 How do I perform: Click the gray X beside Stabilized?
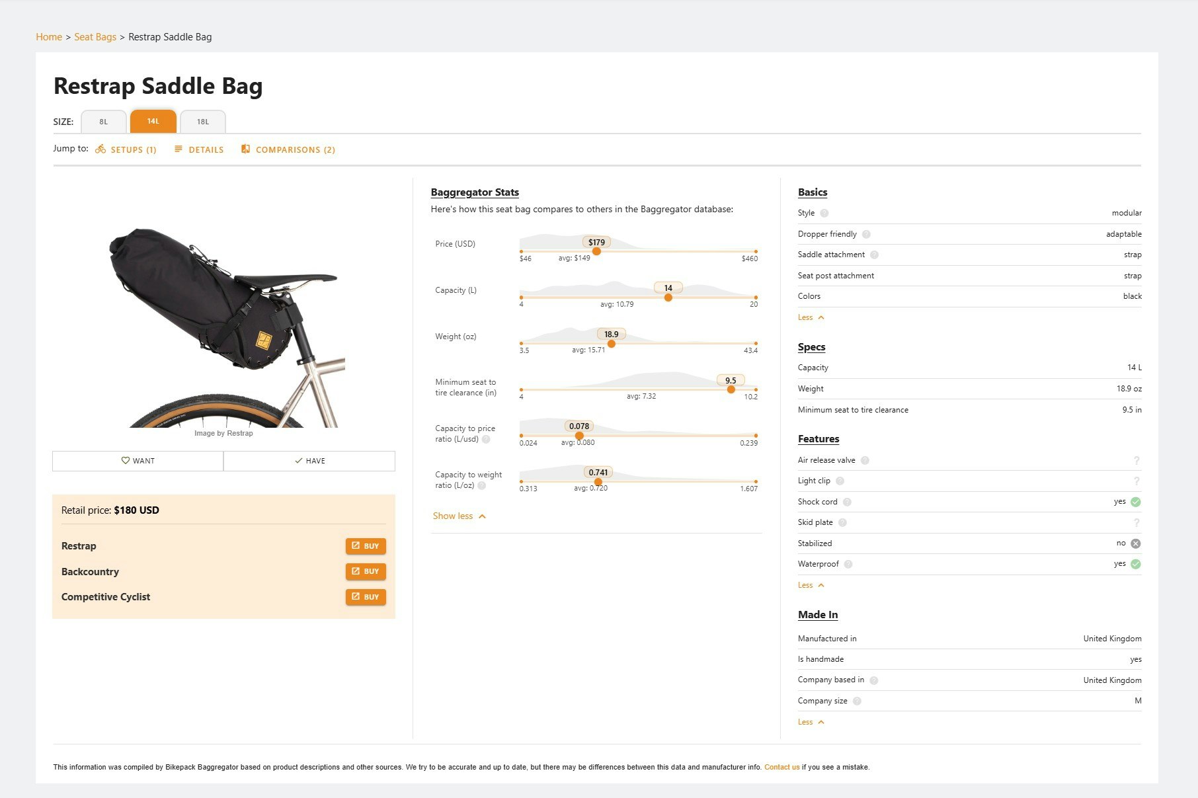(x=1136, y=543)
